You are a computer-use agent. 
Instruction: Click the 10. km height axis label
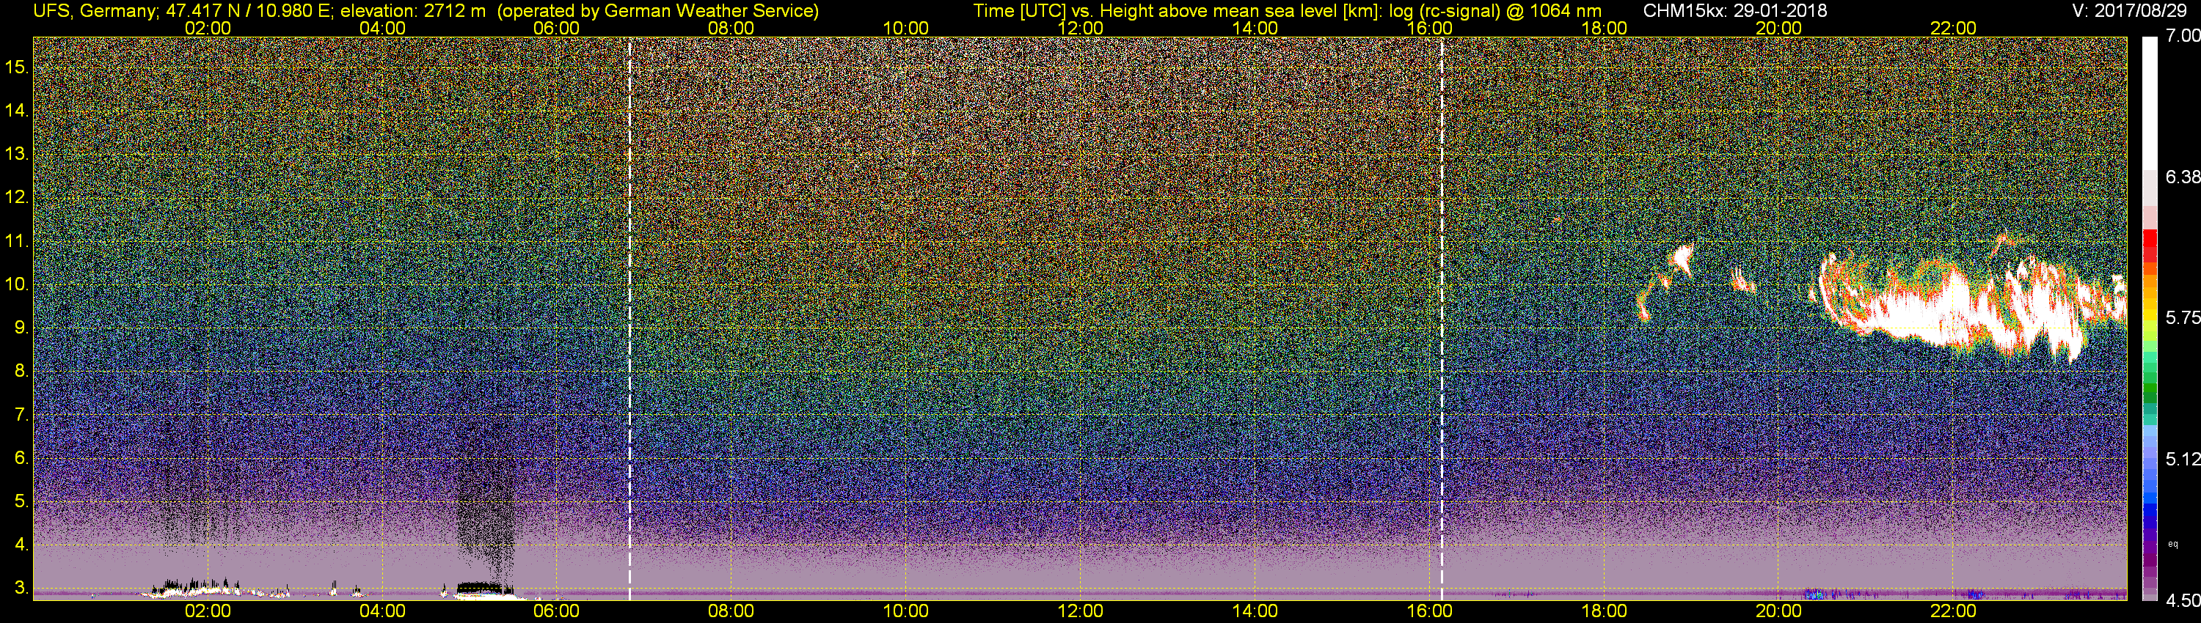pyautogui.click(x=17, y=284)
